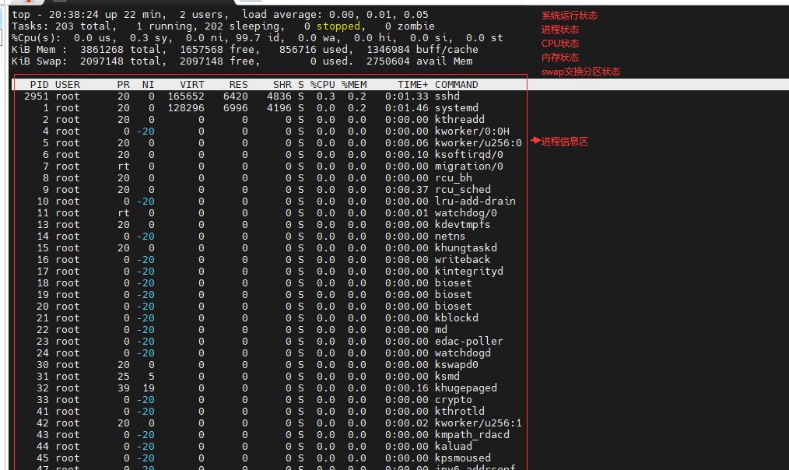
Task: Click the netns command
Action: (451, 236)
